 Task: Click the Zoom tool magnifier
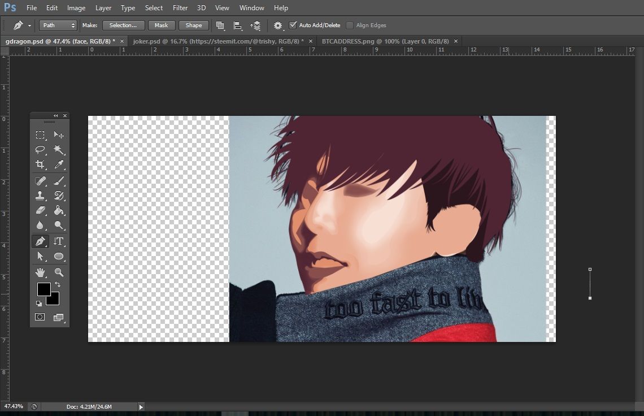coord(59,272)
